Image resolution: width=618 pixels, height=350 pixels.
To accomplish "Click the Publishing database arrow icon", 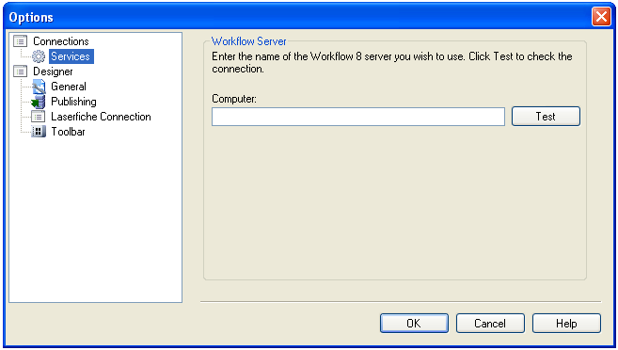I will point(39,102).
